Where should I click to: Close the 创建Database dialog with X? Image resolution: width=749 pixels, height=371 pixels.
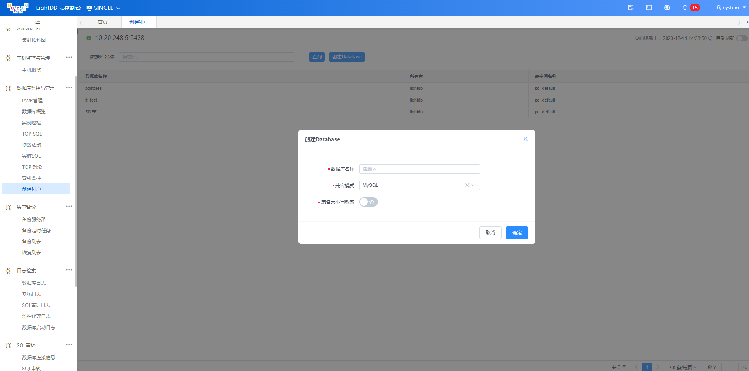525,139
